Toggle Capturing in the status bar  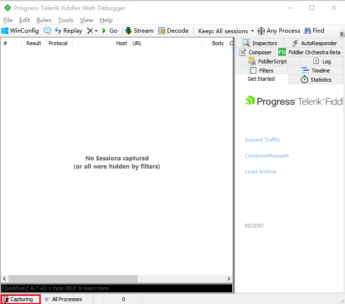(x=21, y=299)
